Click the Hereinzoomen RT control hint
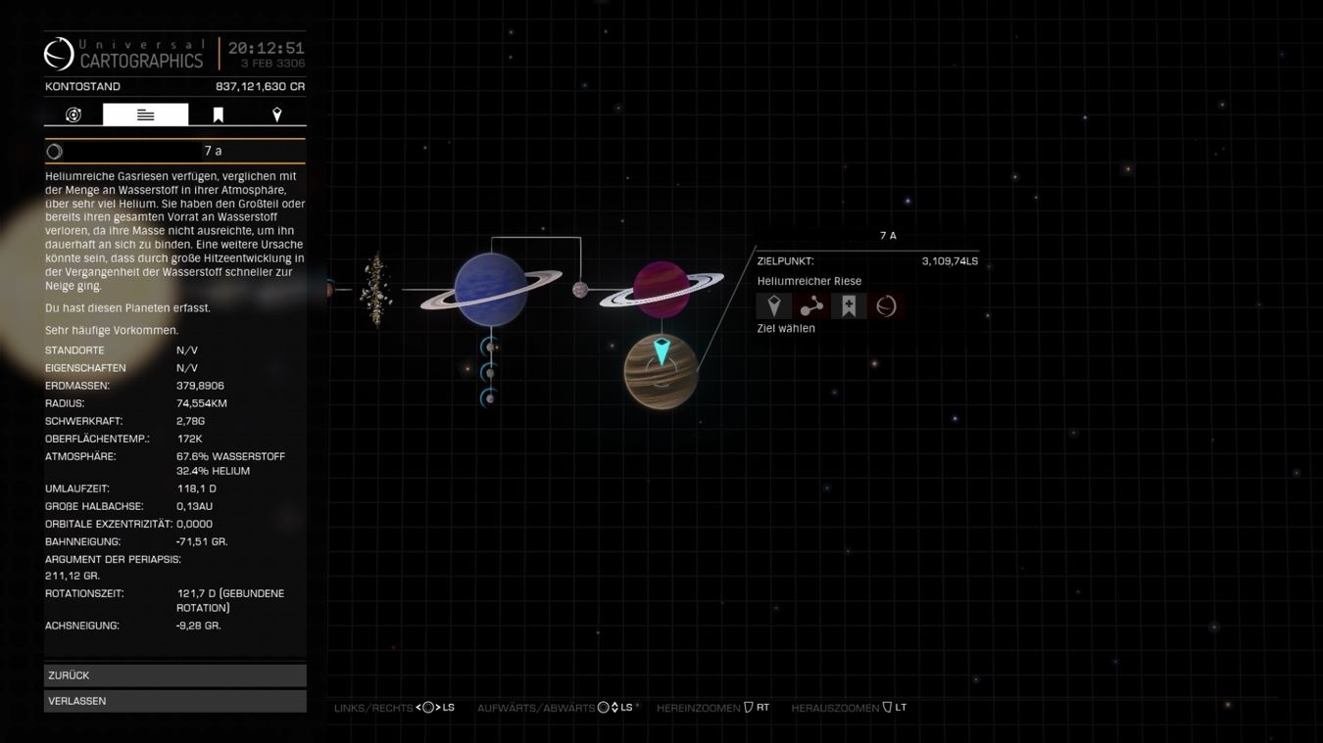This screenshot has width=1323, height=743. (713, 708)
